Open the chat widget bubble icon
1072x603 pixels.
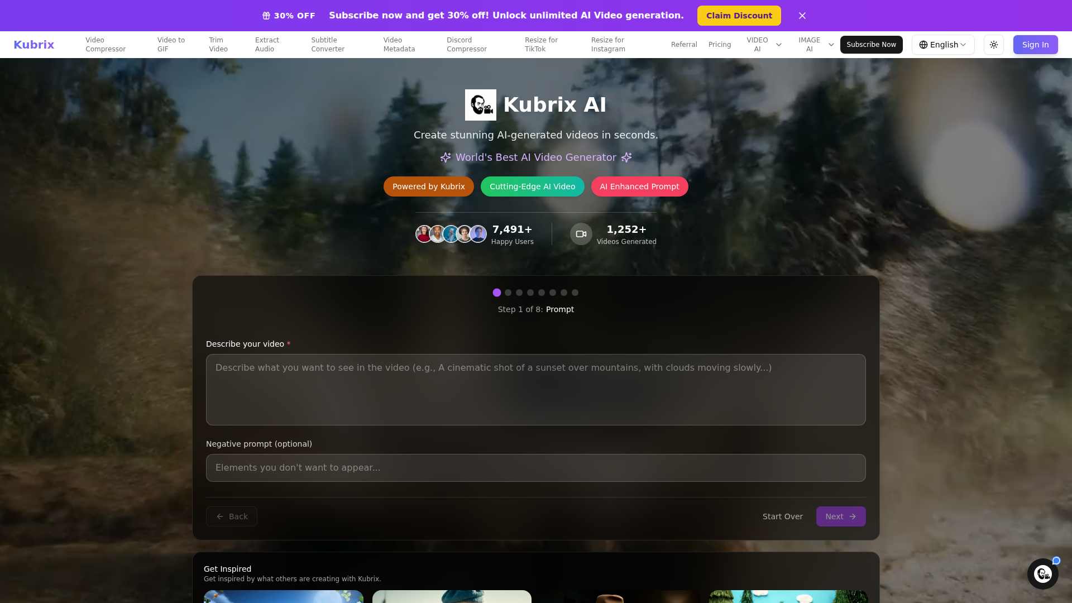click(x=1042, y=573)
